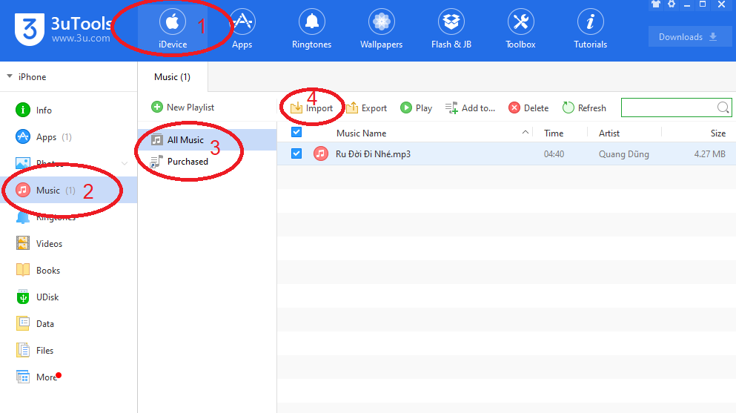
Task: Open the settings gear icon
Action: (672, 4)
